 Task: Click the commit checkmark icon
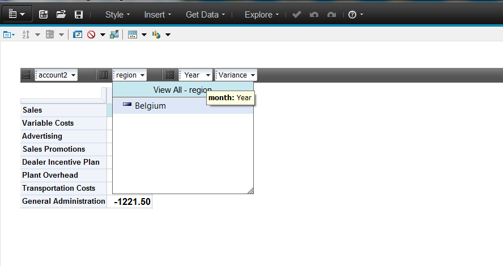point(297,14)
